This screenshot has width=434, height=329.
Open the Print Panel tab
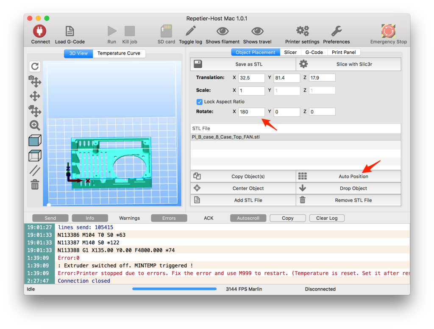pos(344,52)
